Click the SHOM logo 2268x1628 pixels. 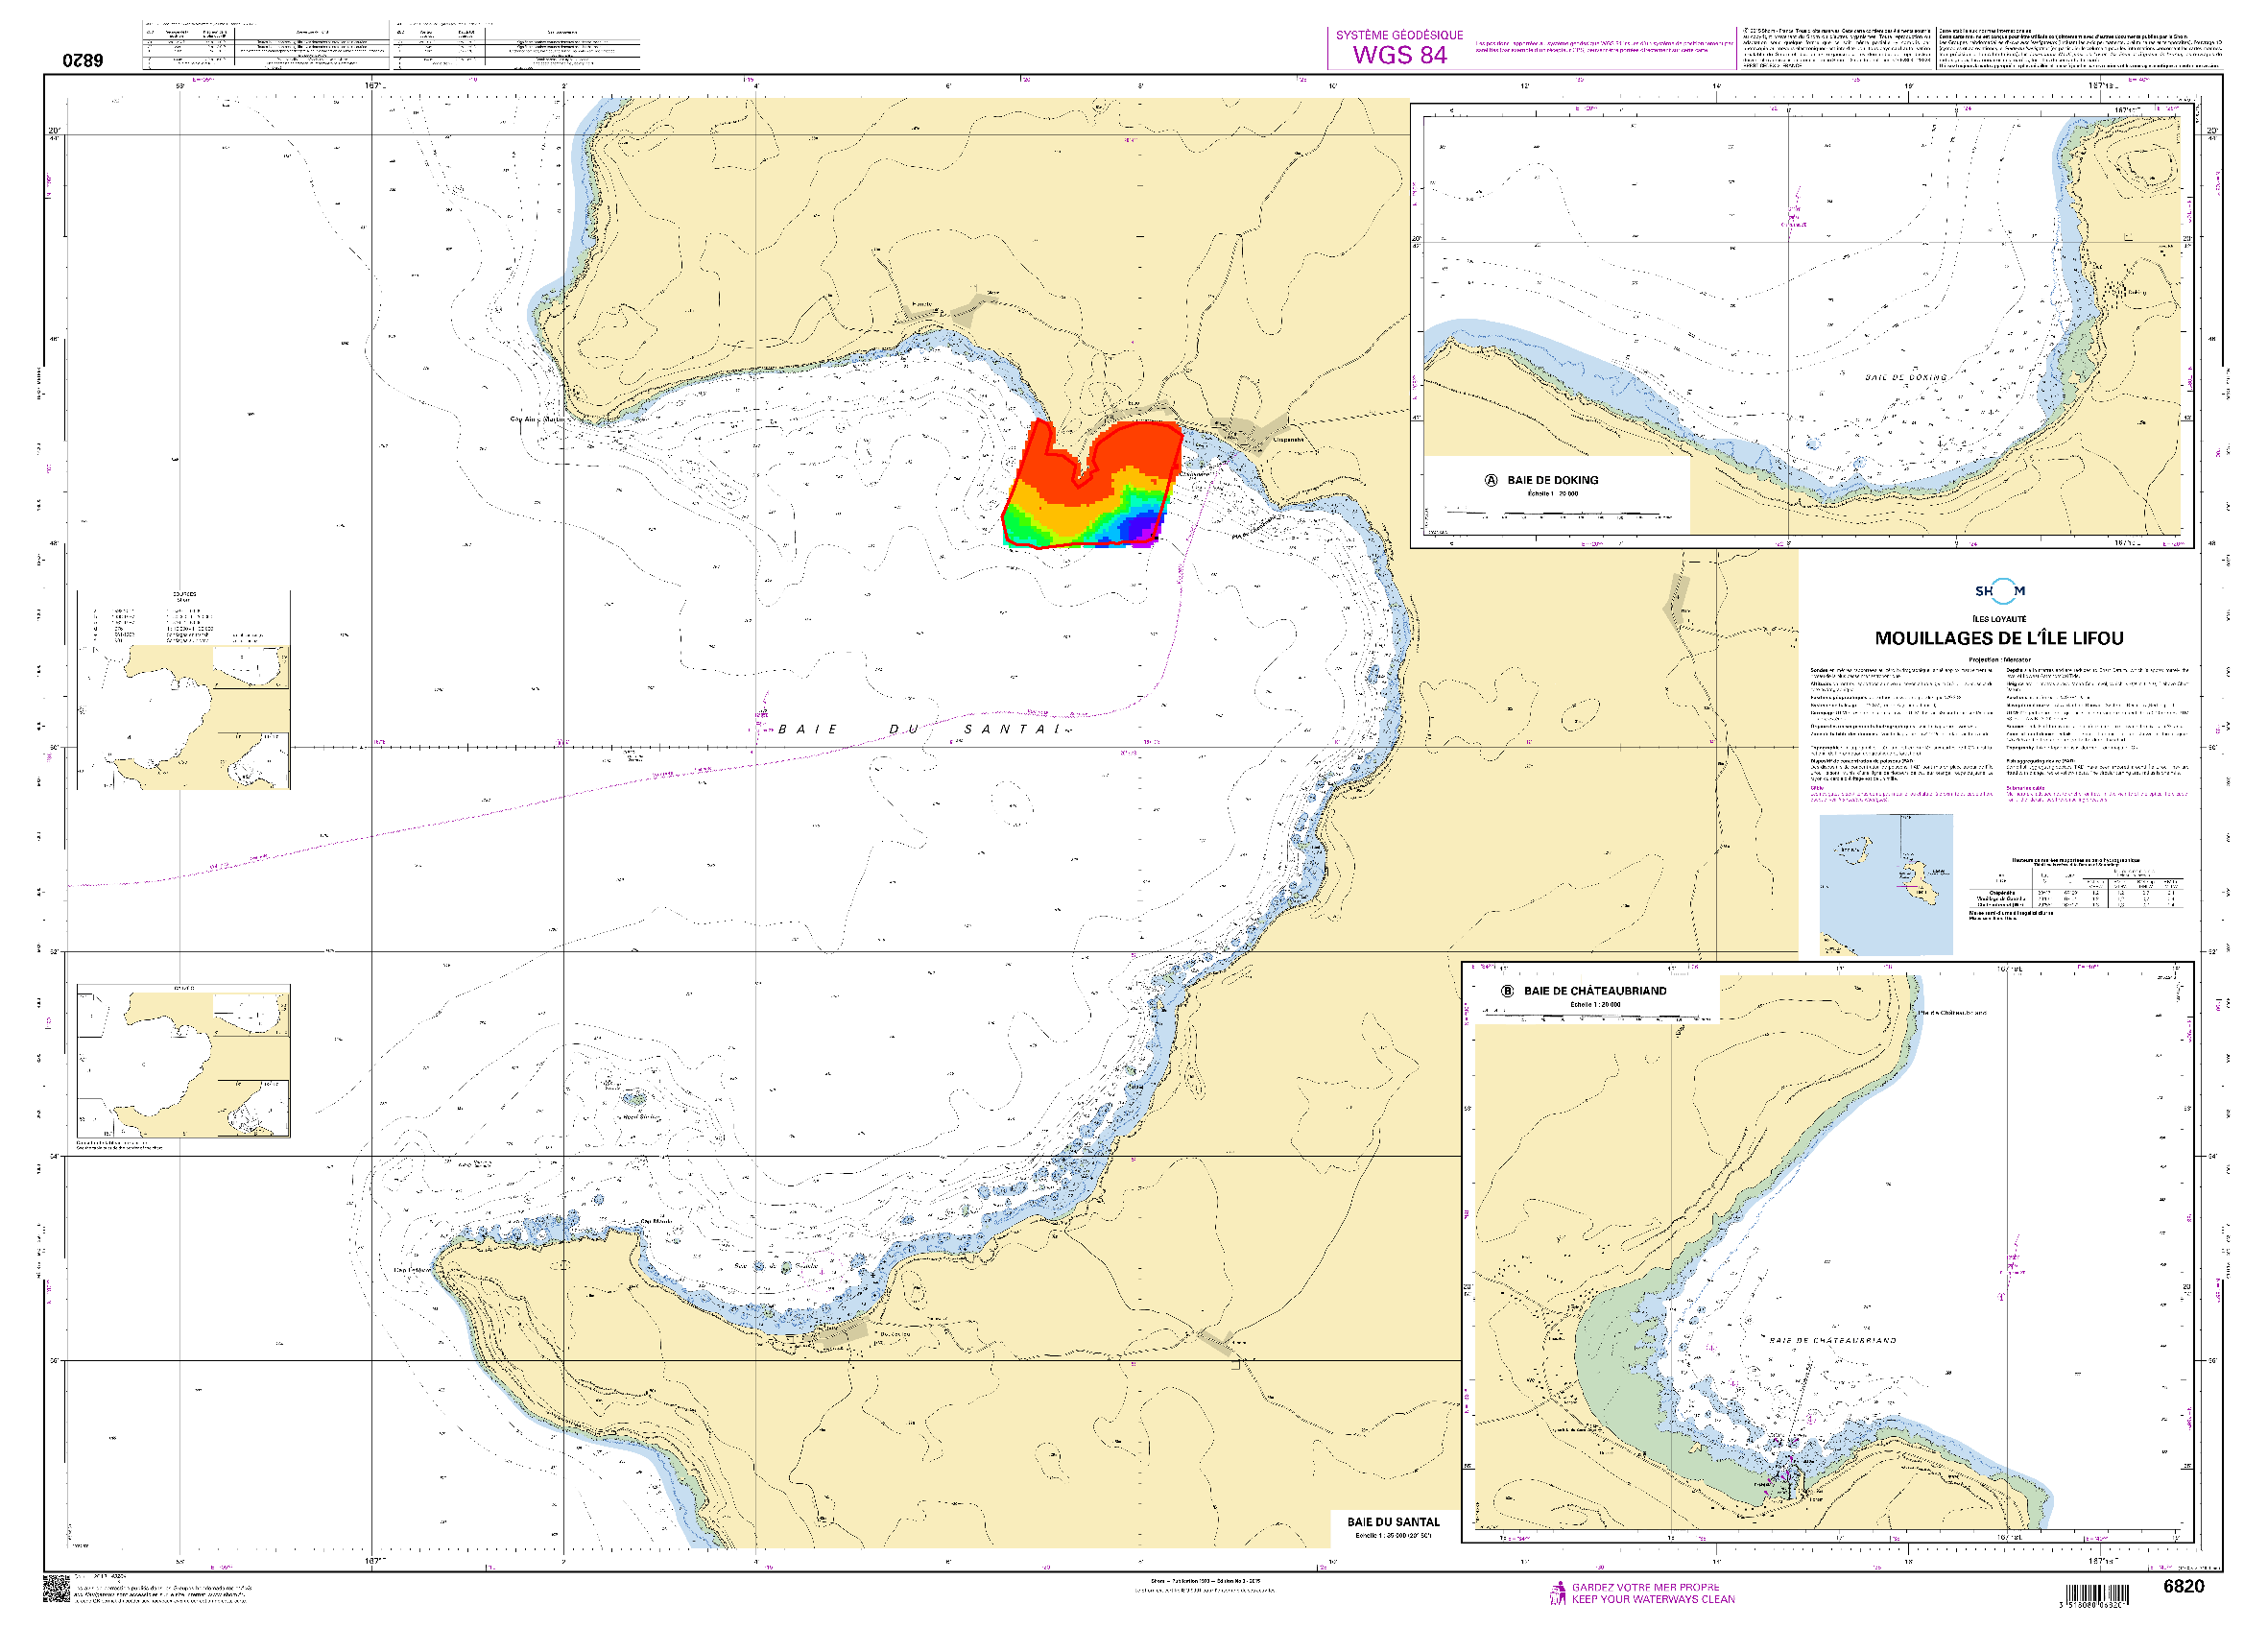[2000, 591]
